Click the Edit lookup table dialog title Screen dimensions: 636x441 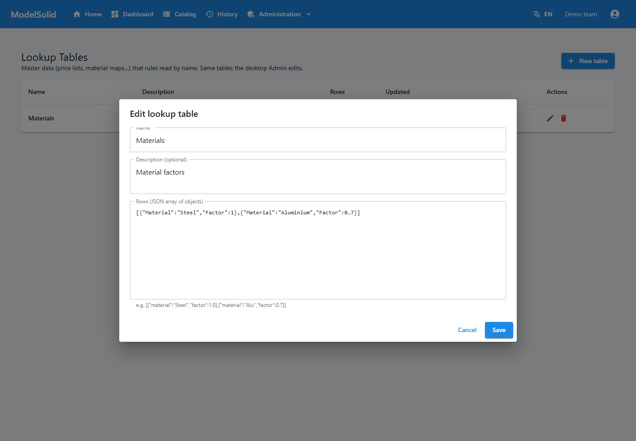click(164, 114)
